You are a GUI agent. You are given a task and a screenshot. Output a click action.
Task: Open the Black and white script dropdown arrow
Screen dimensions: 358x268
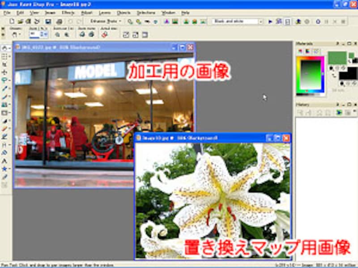point(260,21)
